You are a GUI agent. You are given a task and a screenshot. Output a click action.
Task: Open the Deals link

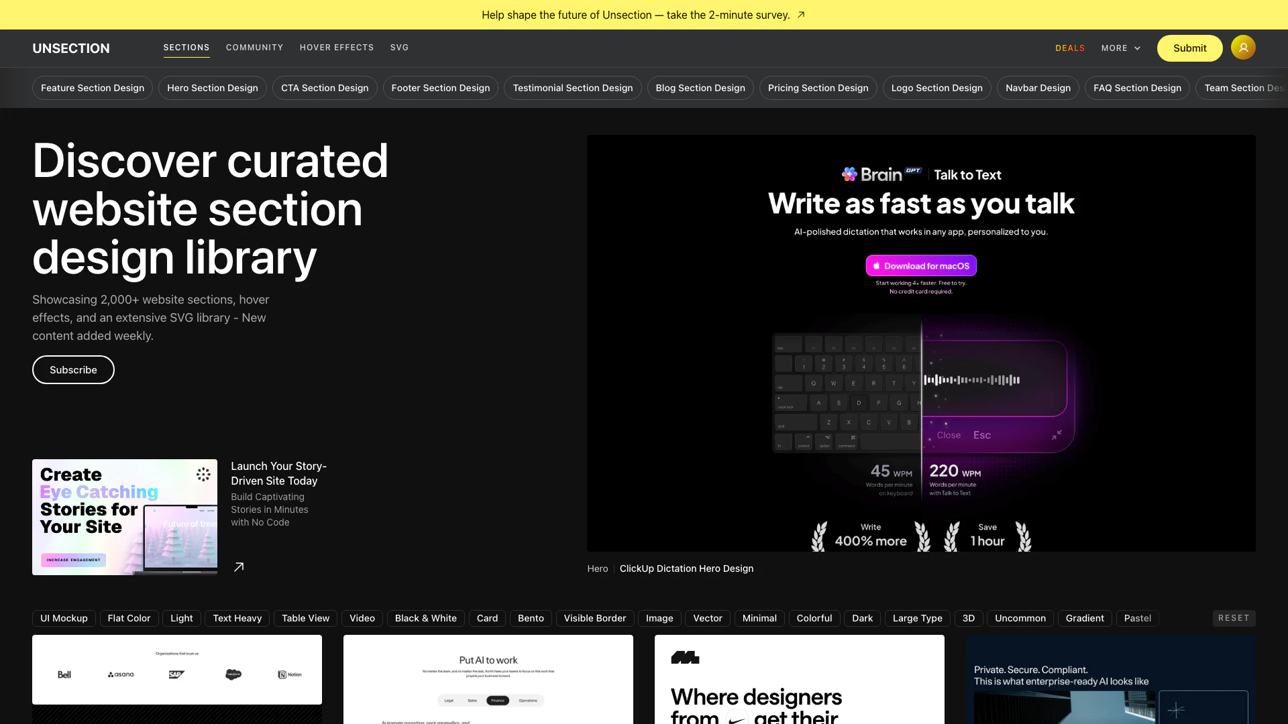pyautogui.click(x=1070, y=48)
